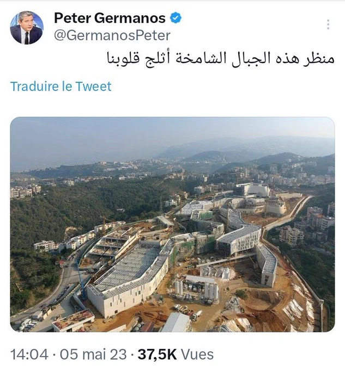Click the blue verified badge
The image size is (345, 370).
click(176, 18)
